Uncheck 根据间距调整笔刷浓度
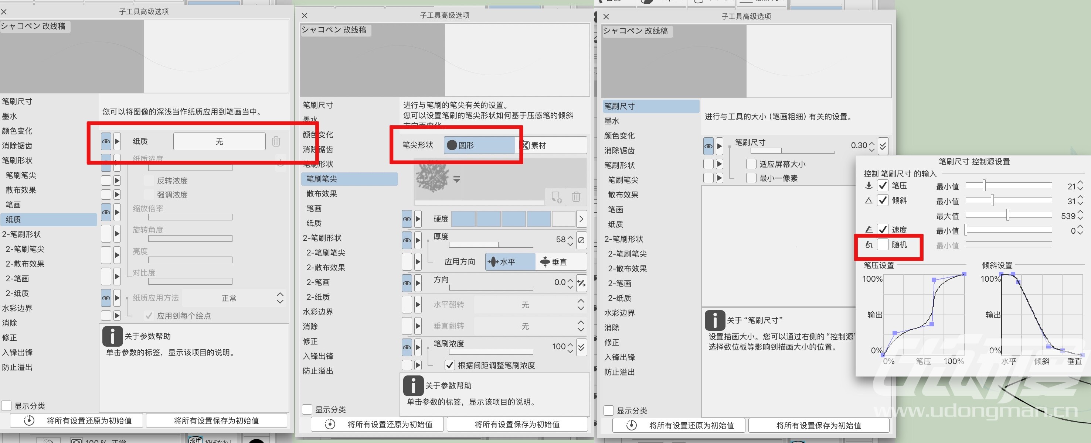The width and height of the screenshot is (1091, 443). [x=450, y=365]
